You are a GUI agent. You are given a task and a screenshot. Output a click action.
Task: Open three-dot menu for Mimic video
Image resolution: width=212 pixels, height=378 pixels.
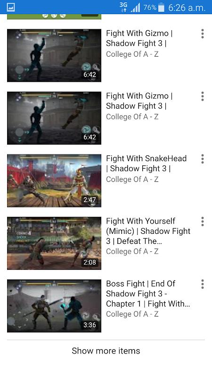tap(203, 222)
